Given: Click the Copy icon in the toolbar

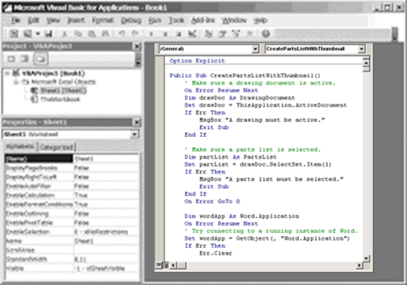Looking at the screenshot, I should pos(78,34).
